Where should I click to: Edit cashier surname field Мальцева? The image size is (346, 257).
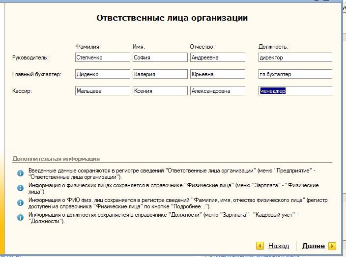(x=103, y=91)
